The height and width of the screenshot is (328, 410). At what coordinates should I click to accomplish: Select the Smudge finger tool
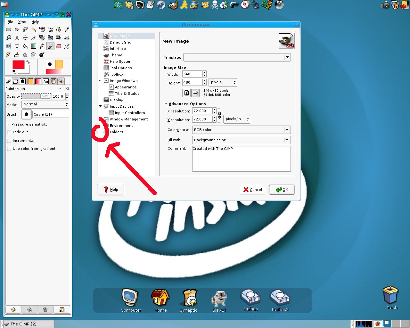click(34, 54)
